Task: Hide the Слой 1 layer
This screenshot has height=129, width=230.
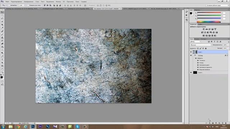Action: click(x=191, y=52)
